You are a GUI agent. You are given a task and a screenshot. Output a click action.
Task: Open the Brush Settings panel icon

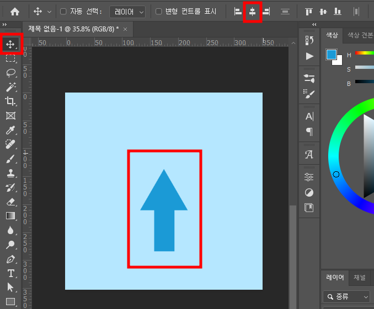309,94
